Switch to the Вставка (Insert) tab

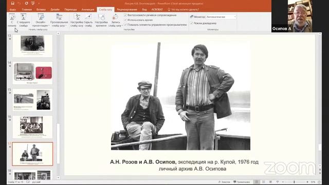pyautogui.click(x=41, y=9)
